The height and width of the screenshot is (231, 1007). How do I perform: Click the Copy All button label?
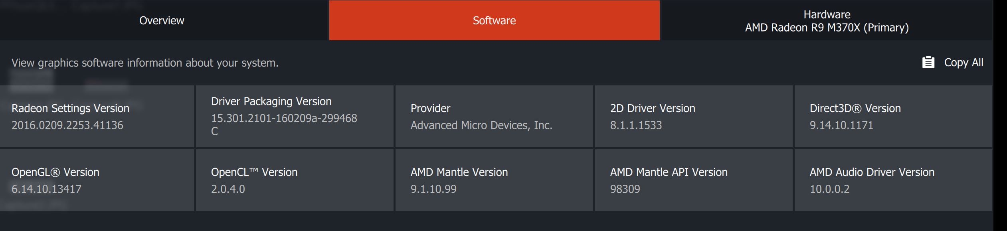point(963,63)
